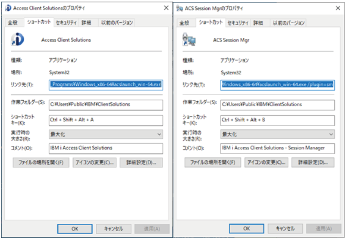Click 作業フォルダー field in Access Client Solutions window

[106, 105]
